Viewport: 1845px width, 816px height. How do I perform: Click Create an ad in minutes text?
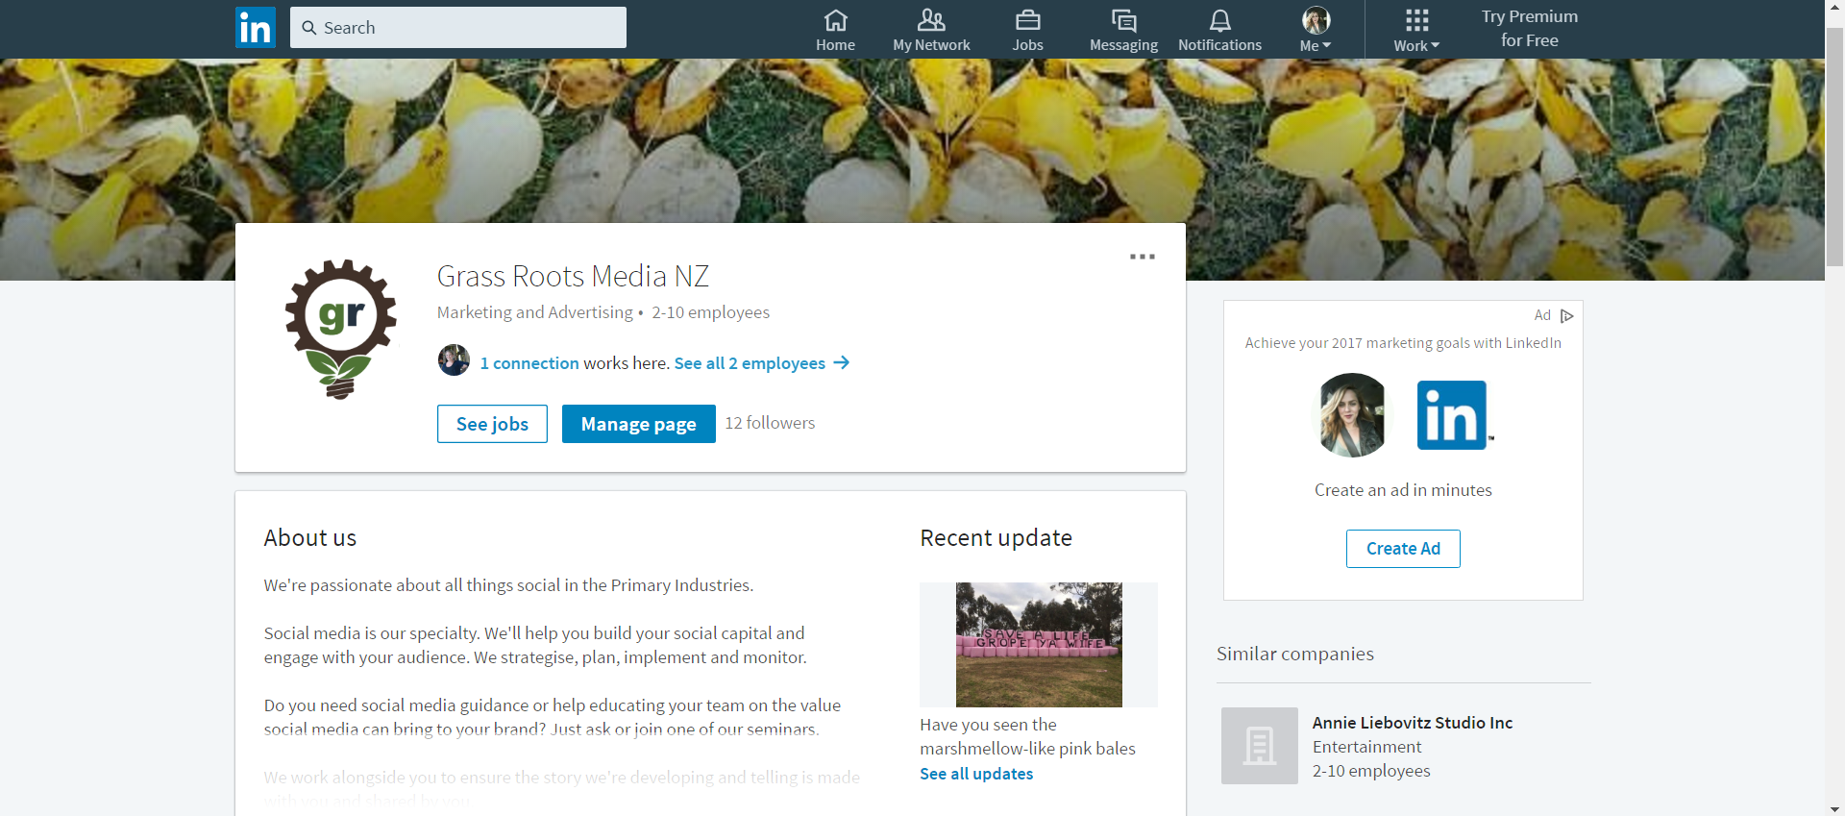[1403, 490]
